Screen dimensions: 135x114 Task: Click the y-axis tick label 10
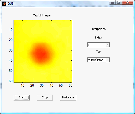point(11,30)
